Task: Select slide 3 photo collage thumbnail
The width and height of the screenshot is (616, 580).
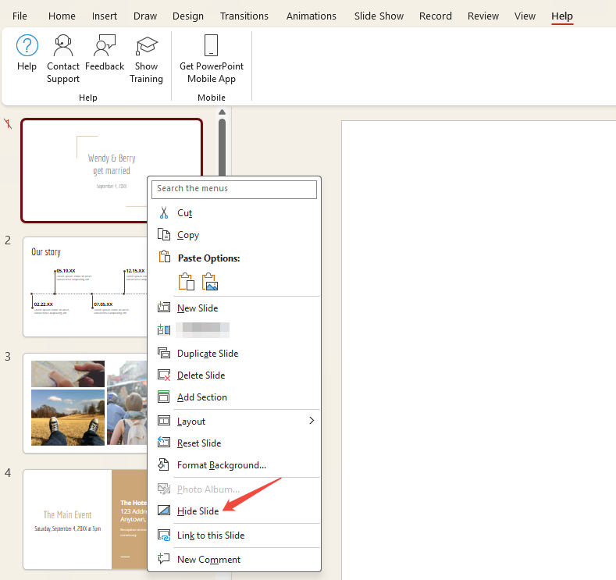Action: pyautogui.click(x=85, y=403)
